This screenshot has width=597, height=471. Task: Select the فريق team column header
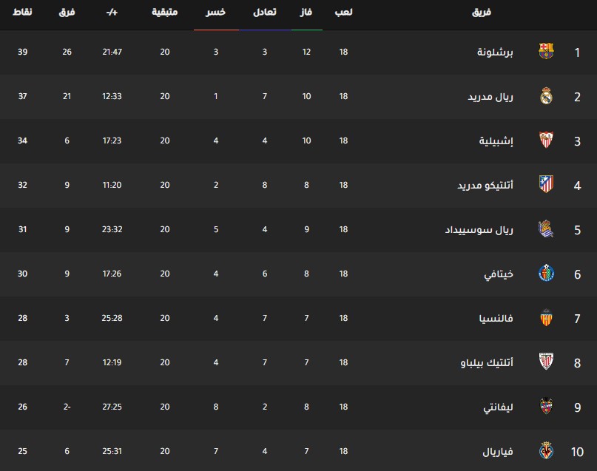(482, 12)
